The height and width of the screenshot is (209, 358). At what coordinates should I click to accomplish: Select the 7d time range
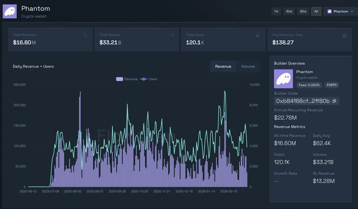pyautogui.click(x=276, y=11)
